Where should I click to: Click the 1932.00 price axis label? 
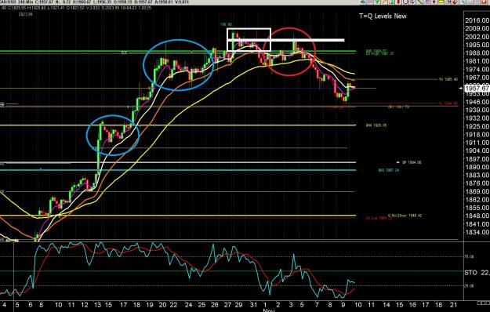tap(477, 118)
